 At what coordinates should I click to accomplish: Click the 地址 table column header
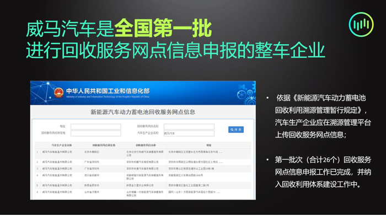tap(209, 145)
